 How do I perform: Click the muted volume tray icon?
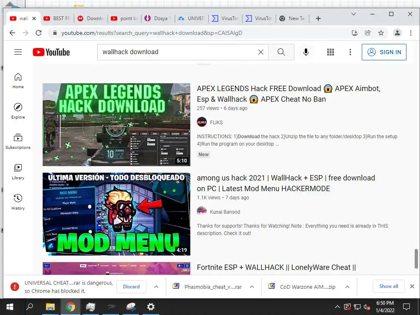click(367, 307)
